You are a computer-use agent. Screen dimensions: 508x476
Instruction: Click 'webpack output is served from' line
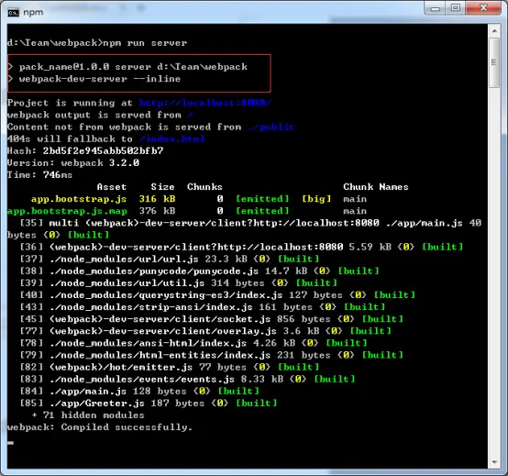coord(100,115)
